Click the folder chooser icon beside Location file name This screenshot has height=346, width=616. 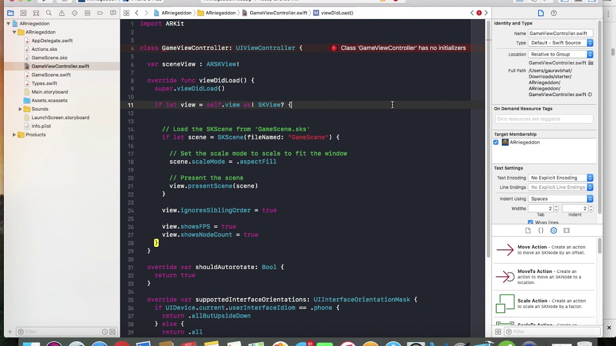point(590,63)
